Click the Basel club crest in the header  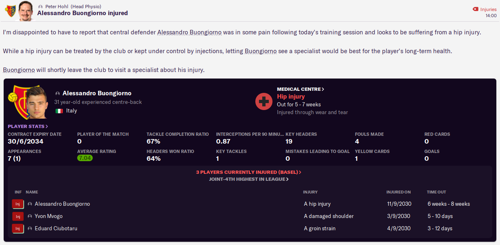[10, 11]
